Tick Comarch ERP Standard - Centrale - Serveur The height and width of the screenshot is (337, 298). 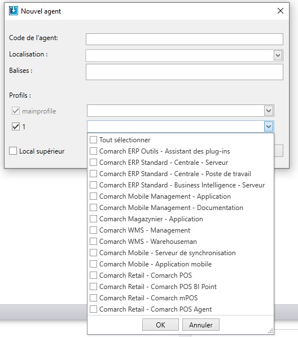point(93,162)
